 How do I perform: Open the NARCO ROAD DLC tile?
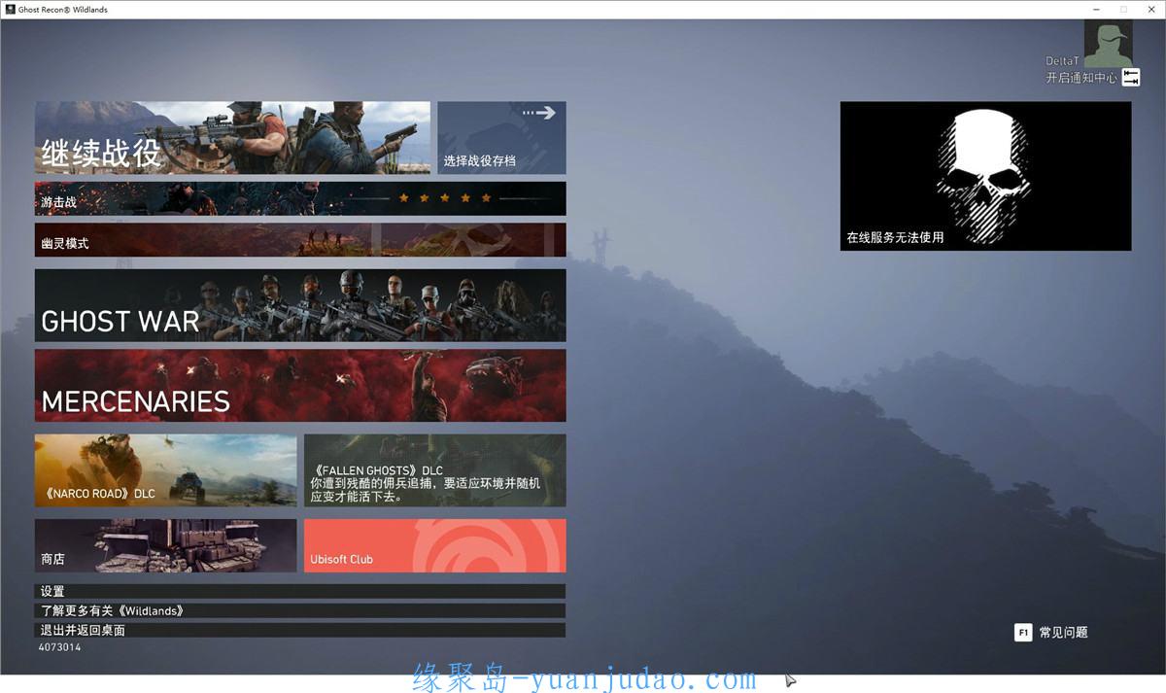(166, 470)
